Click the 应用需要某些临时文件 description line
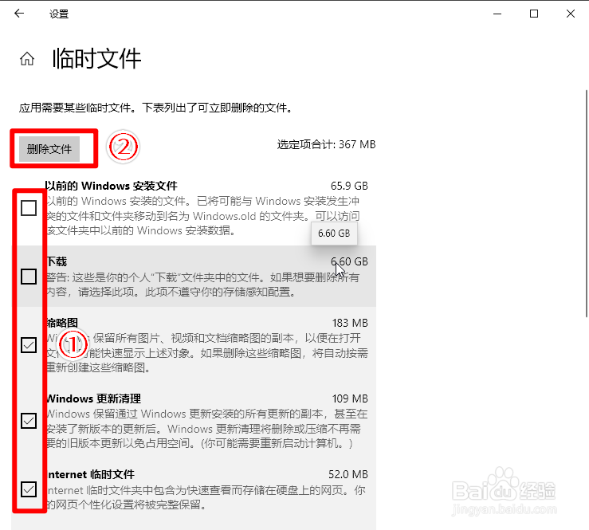 click(156, 108)
